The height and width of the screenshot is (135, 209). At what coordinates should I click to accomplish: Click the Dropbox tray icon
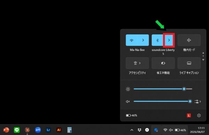[139, 130]
